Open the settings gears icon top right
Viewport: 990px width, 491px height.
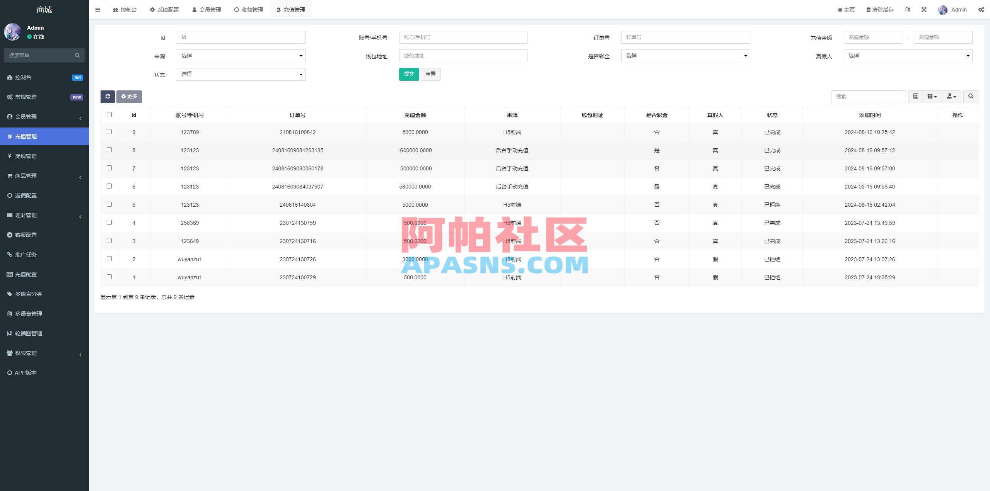coord(981,9)
